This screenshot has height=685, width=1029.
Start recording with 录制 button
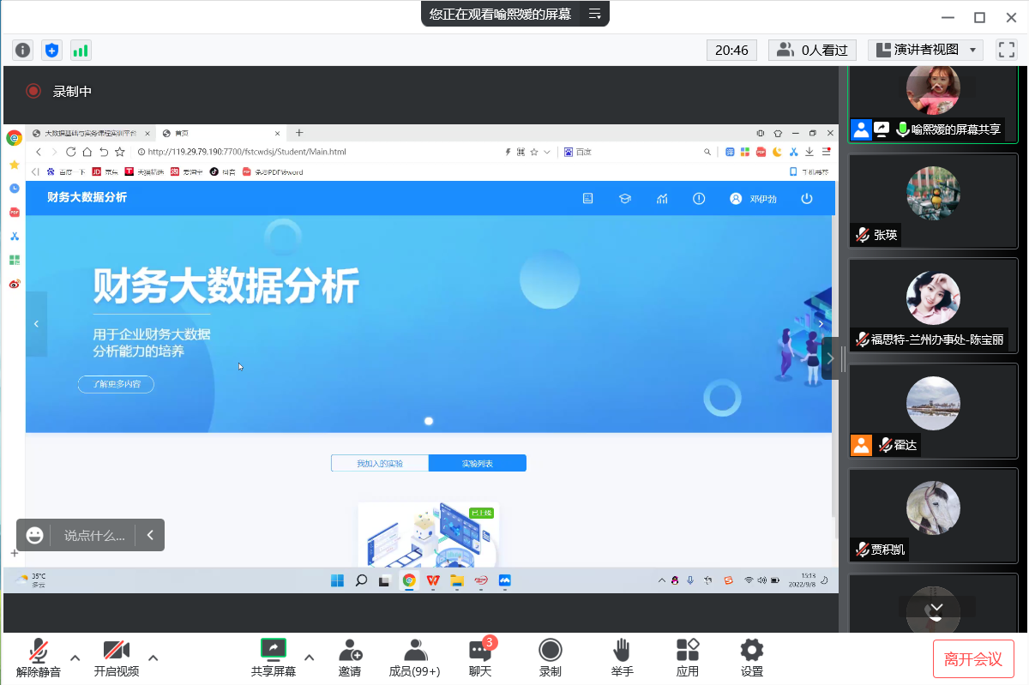(550, 658)
